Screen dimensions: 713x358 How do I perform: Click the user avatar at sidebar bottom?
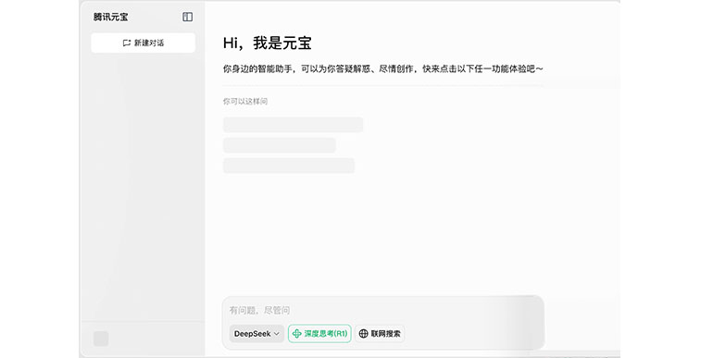click(101, 339)
